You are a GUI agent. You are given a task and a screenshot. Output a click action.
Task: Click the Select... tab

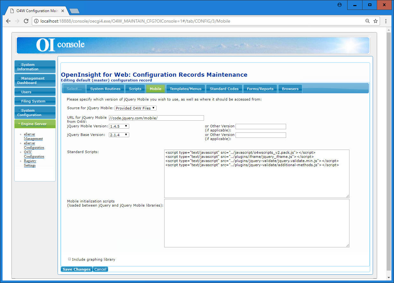click(74, 89)
